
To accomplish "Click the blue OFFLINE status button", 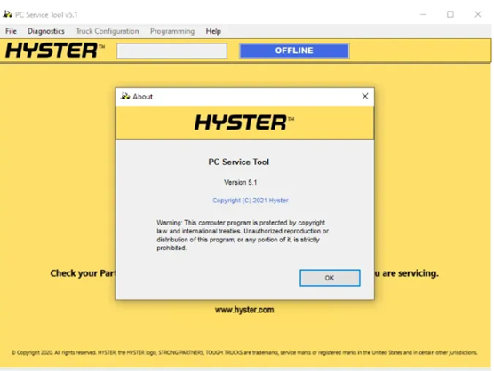I will pyautogui.click(x=294, y=51).
